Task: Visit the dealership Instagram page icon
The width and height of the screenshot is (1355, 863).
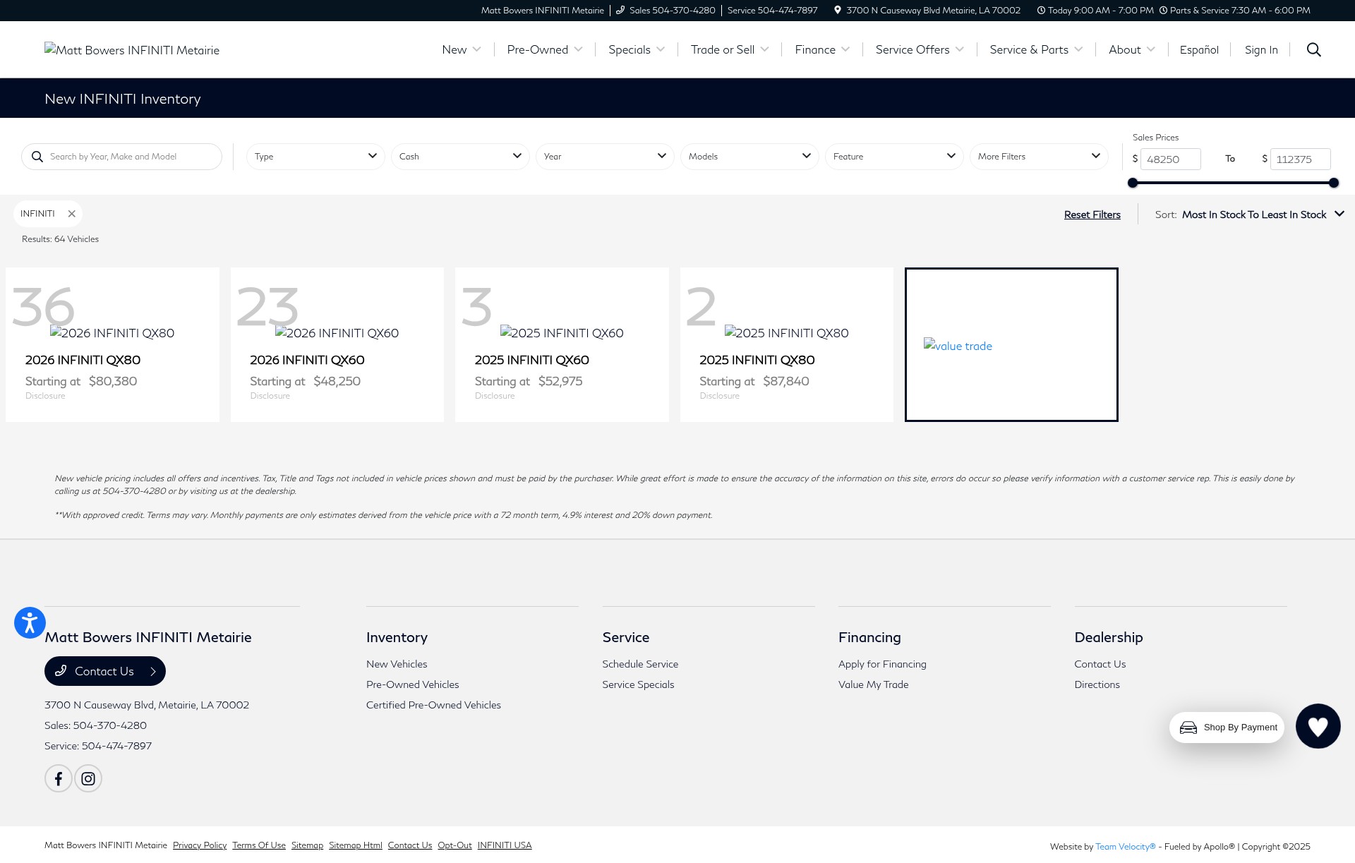Action: pyautogui.click(x=88, y=778)
